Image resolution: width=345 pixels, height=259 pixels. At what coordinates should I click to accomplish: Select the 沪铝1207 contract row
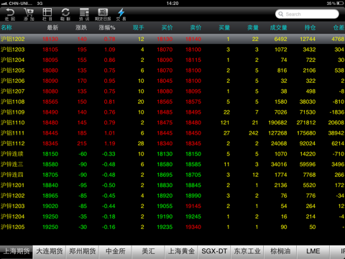coord(172,91)
